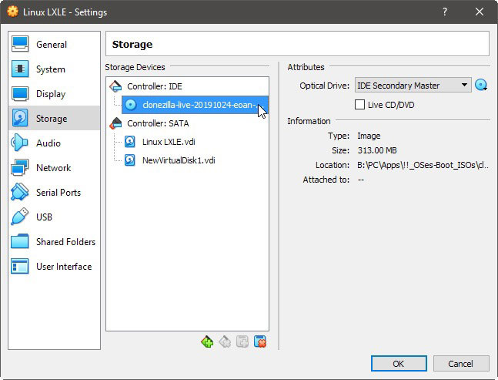Click the add attachment icon below list
The height and width of the screenshot is (380, 498).
coord(242,341)
